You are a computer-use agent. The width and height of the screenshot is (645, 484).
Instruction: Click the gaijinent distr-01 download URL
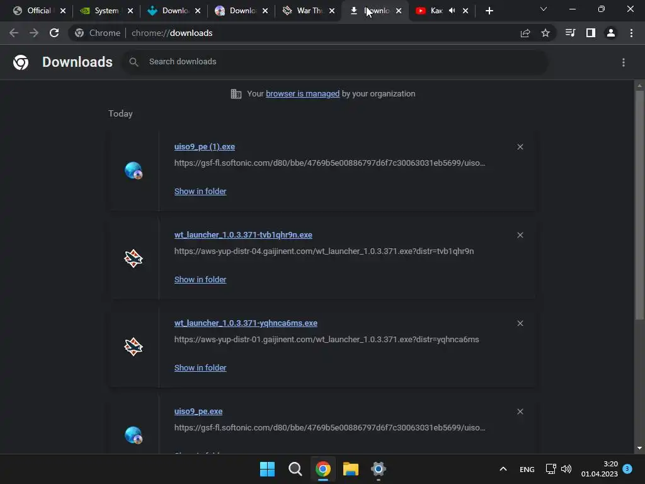[327, 340]
